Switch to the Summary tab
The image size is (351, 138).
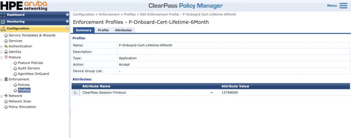pyautogui.click(x=84, y=30)
